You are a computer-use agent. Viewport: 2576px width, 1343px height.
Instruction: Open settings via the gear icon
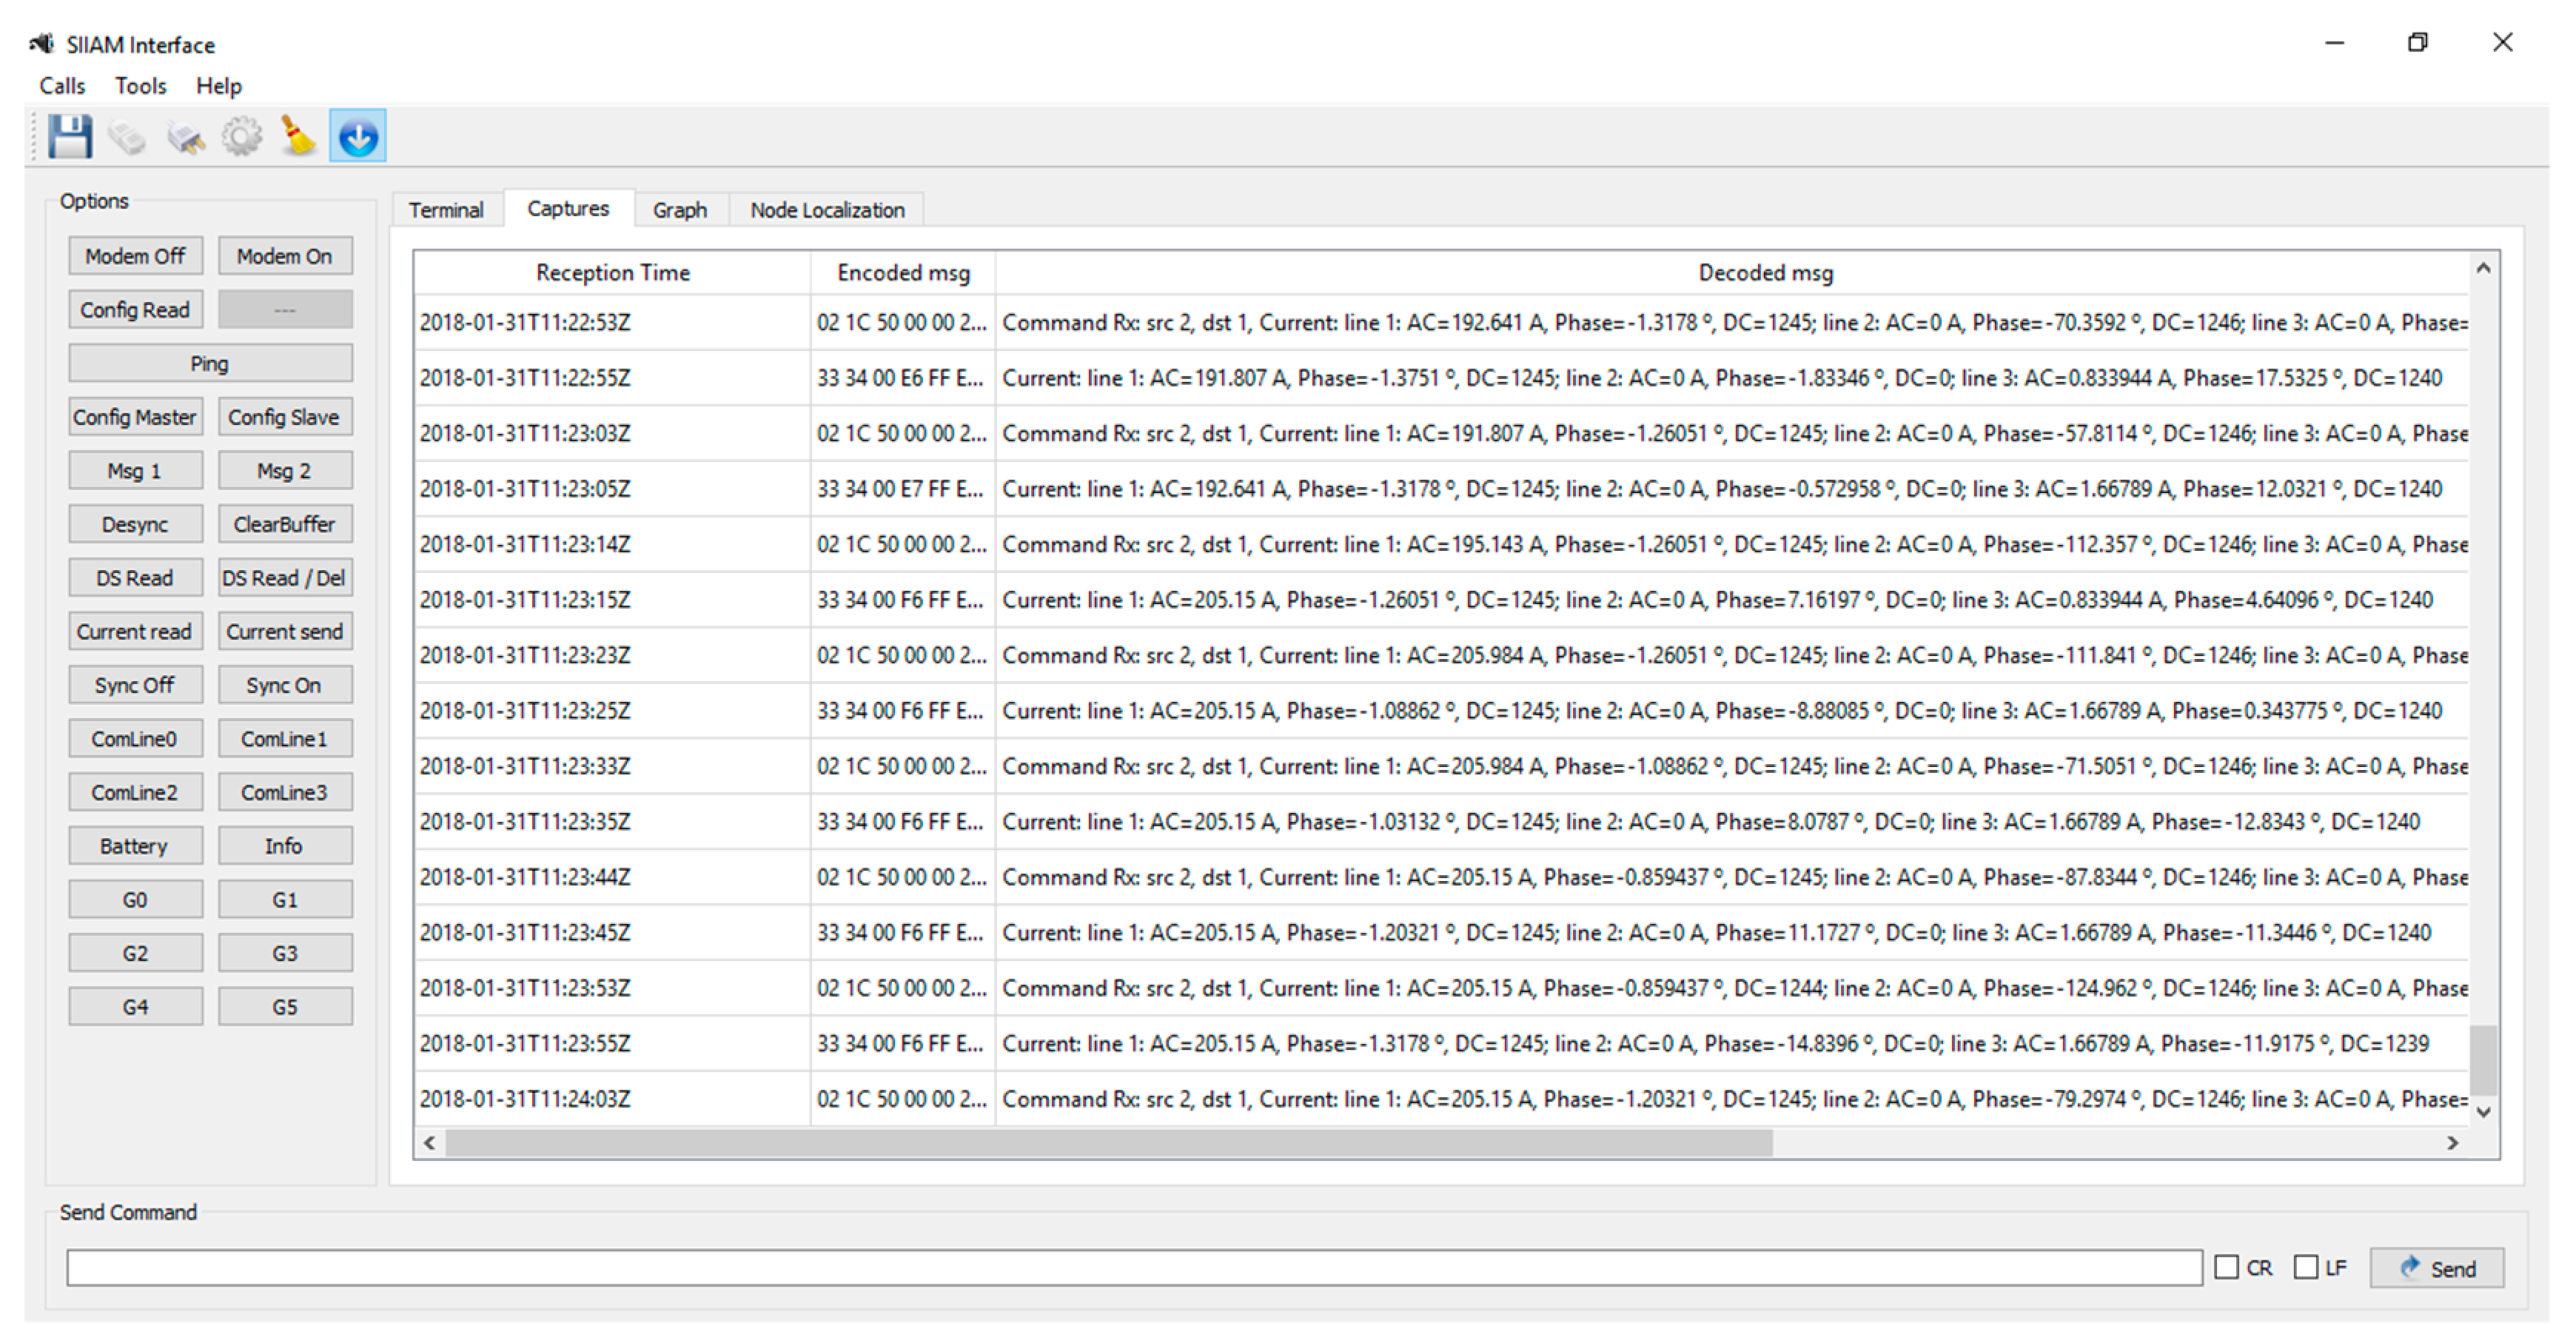(x=241, y=136)
